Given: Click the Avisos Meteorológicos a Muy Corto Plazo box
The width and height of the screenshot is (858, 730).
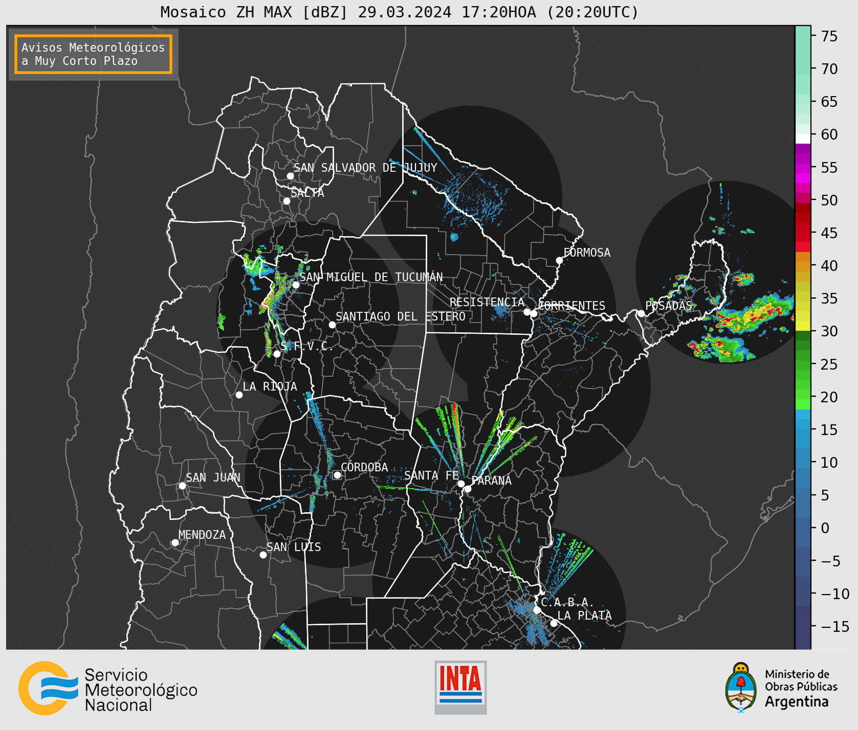Looking at the screenshot, I should [x=93, y=54].
